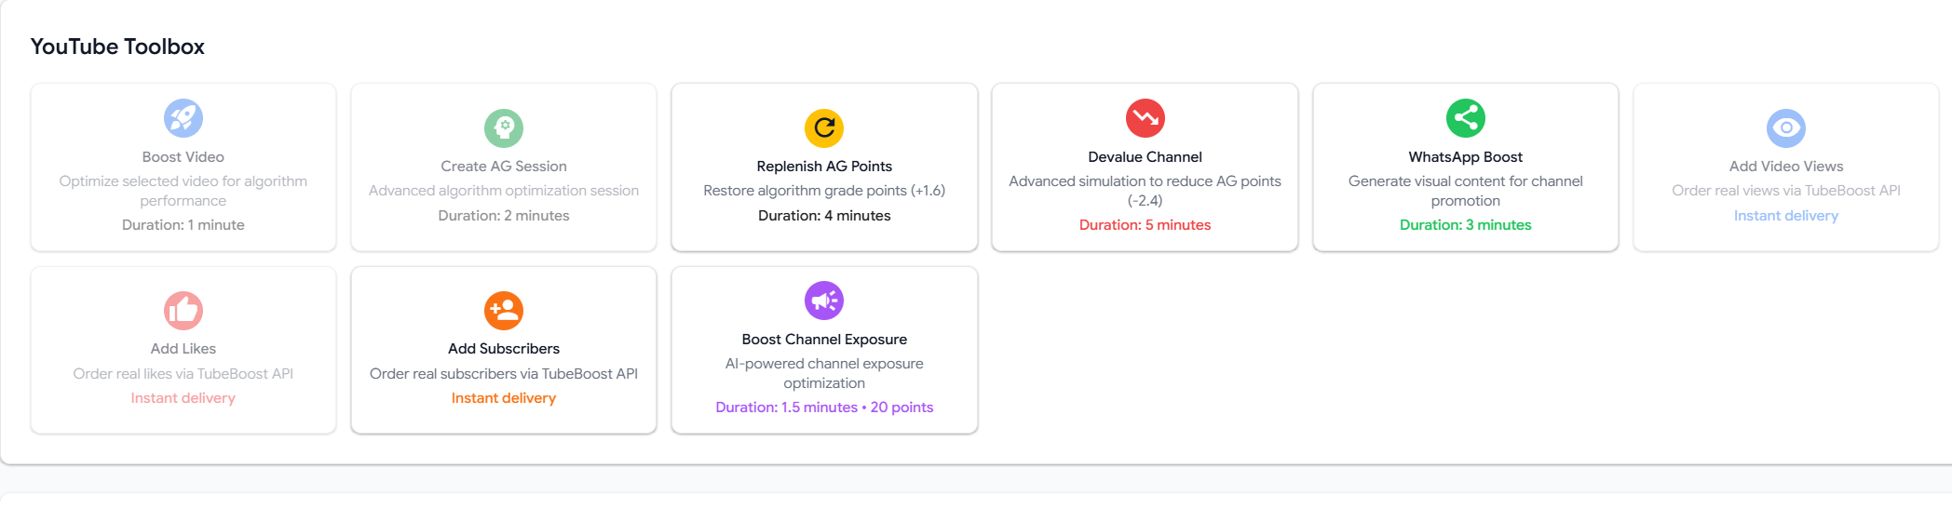Click the YouTube Toolbox heading
The image size is (1952, 508).
[x=117, y=47]
